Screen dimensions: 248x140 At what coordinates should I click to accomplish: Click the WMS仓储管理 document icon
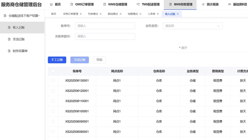(x=104, y=4)
